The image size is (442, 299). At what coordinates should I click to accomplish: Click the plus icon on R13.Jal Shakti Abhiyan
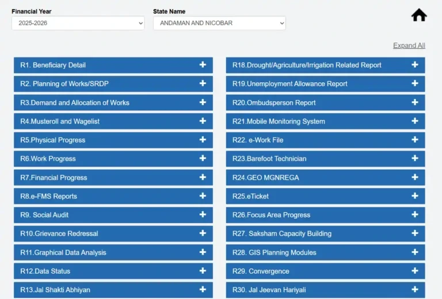(x=203, y=289)
